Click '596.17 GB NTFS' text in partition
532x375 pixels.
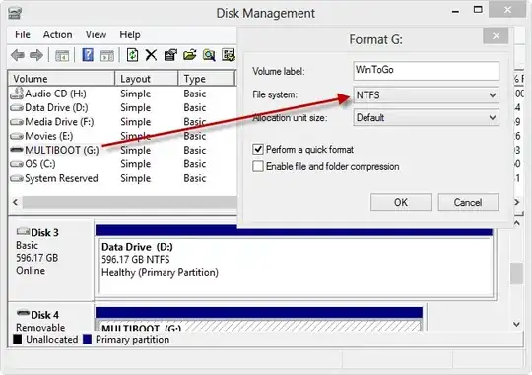[x=136, y=260]
